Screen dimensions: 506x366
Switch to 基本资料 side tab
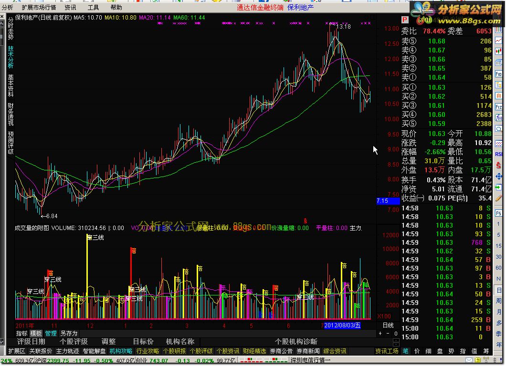[11, 85]
